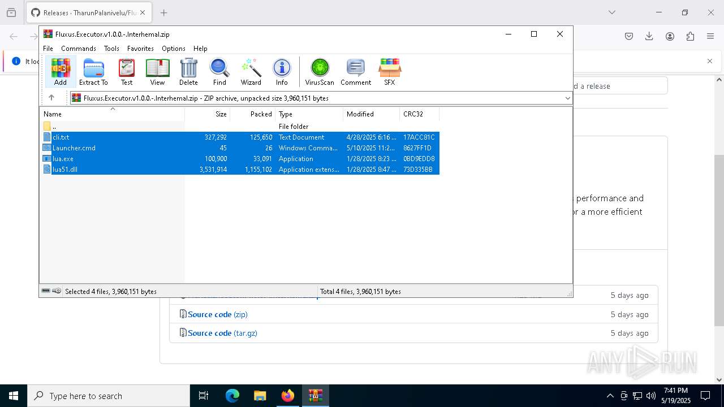Start VirusScan on the archive
This screenshot has height=407, width=724.
320,72
